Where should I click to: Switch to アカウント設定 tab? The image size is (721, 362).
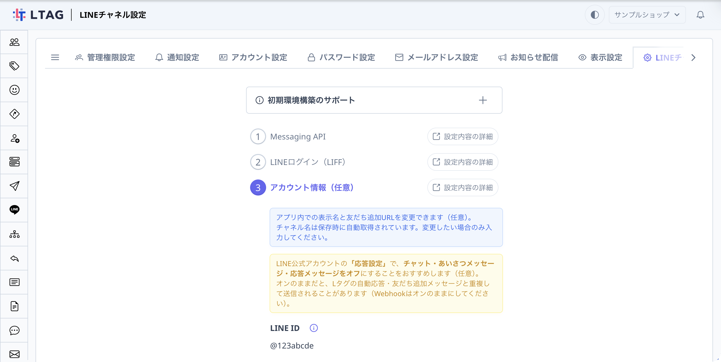253,57
